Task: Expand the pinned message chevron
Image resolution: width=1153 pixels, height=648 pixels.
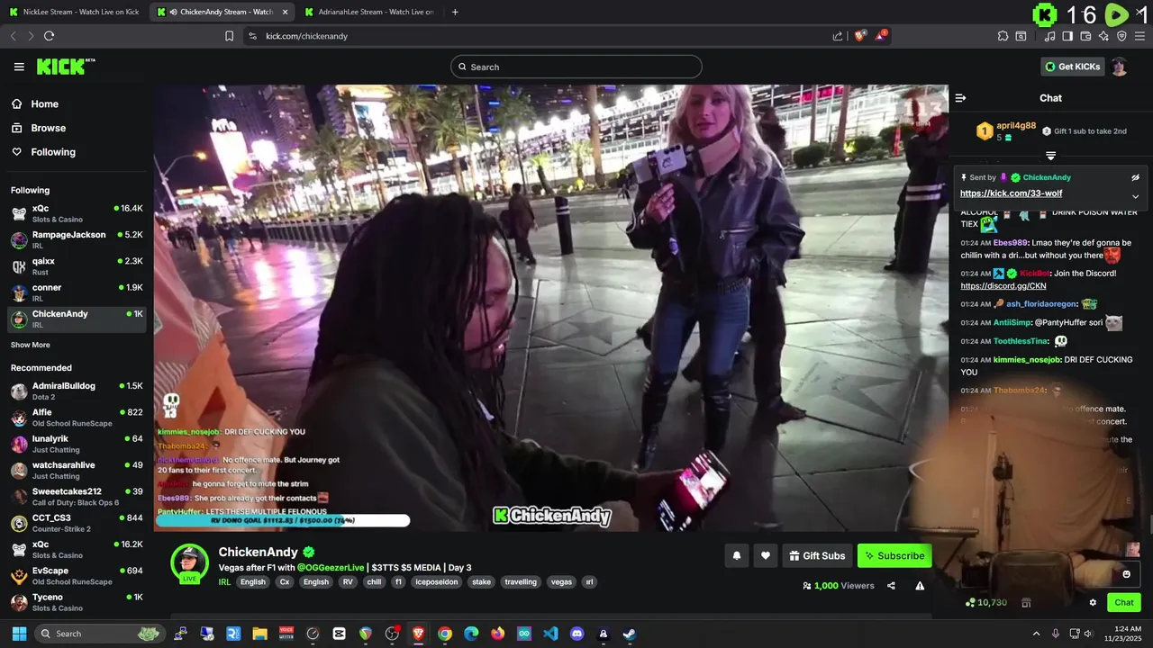Action: point(1135,196)
